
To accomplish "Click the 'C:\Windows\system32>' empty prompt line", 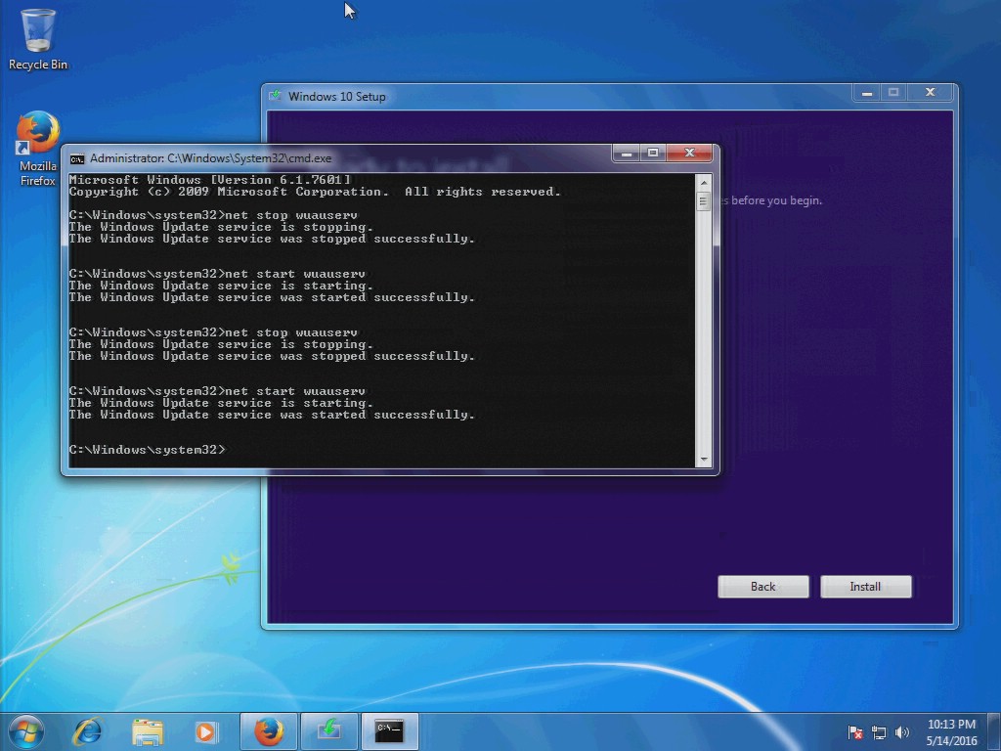I will [x=148, y=450].
